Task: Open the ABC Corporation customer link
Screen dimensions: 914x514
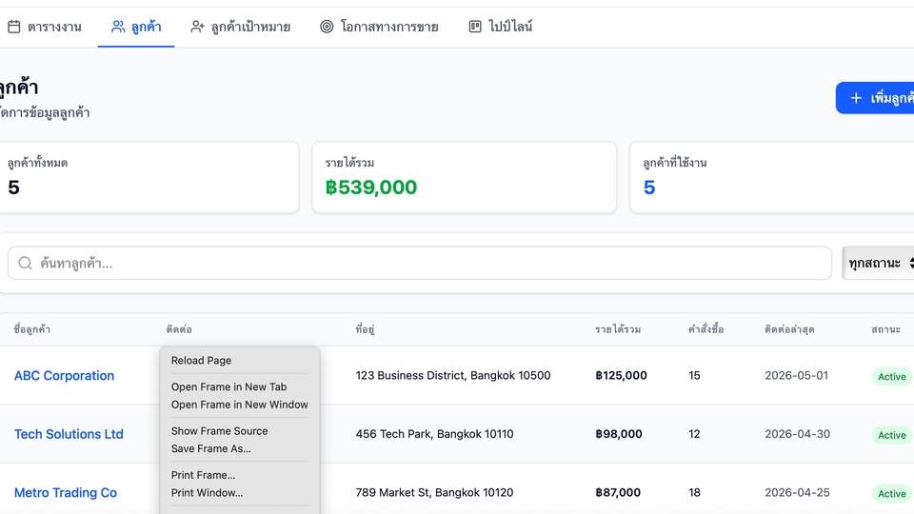Action: (x=64, y=376)
